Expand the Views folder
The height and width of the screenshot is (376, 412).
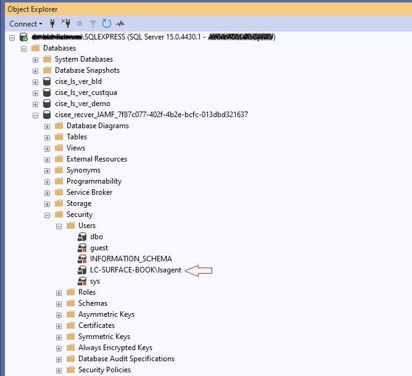click(47, 149)
